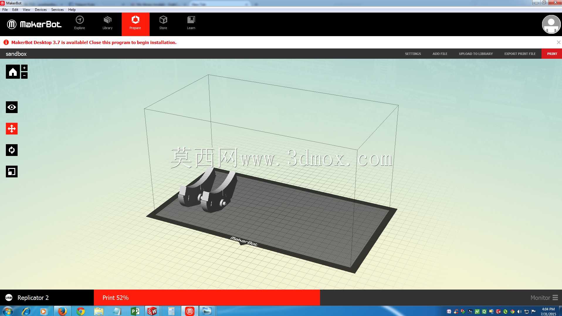
Task: Open Google Chrome from the taskbar
Action: (x=81, y=311)
